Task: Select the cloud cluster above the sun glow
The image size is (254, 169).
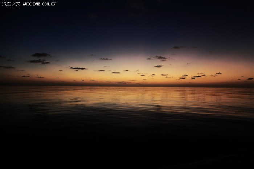Action: pos(157,58)
